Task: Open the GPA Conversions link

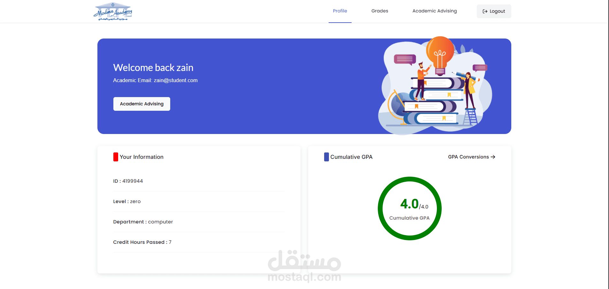Action: pos(472,157)
